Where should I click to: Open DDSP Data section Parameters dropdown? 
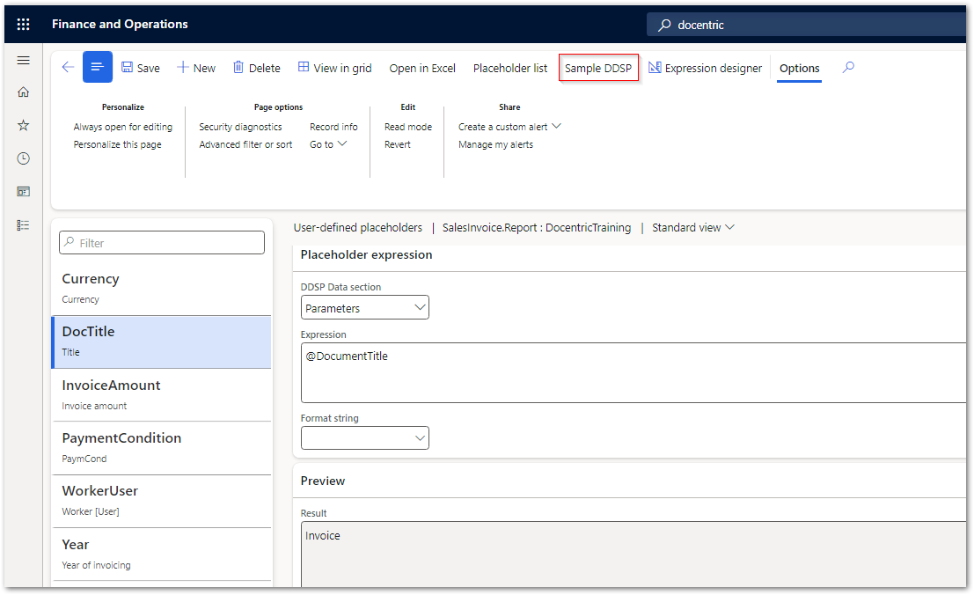[x=364, y=308]
